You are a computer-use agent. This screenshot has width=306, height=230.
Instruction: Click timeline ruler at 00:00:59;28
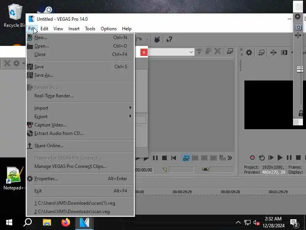point(230,192)
